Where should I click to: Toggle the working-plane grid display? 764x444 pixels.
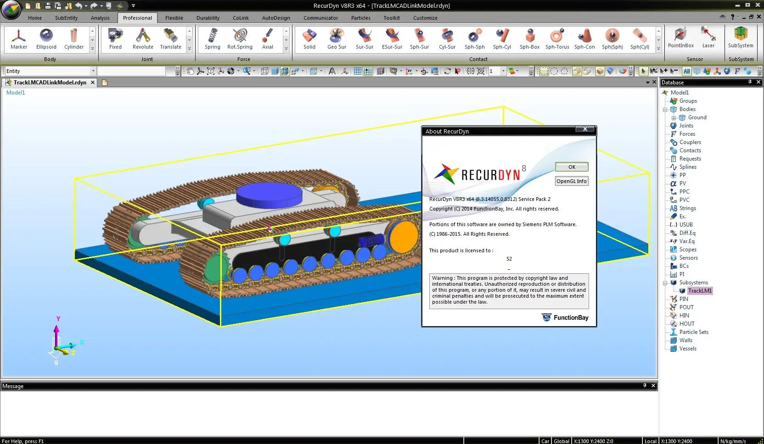[x=357, y=71]
